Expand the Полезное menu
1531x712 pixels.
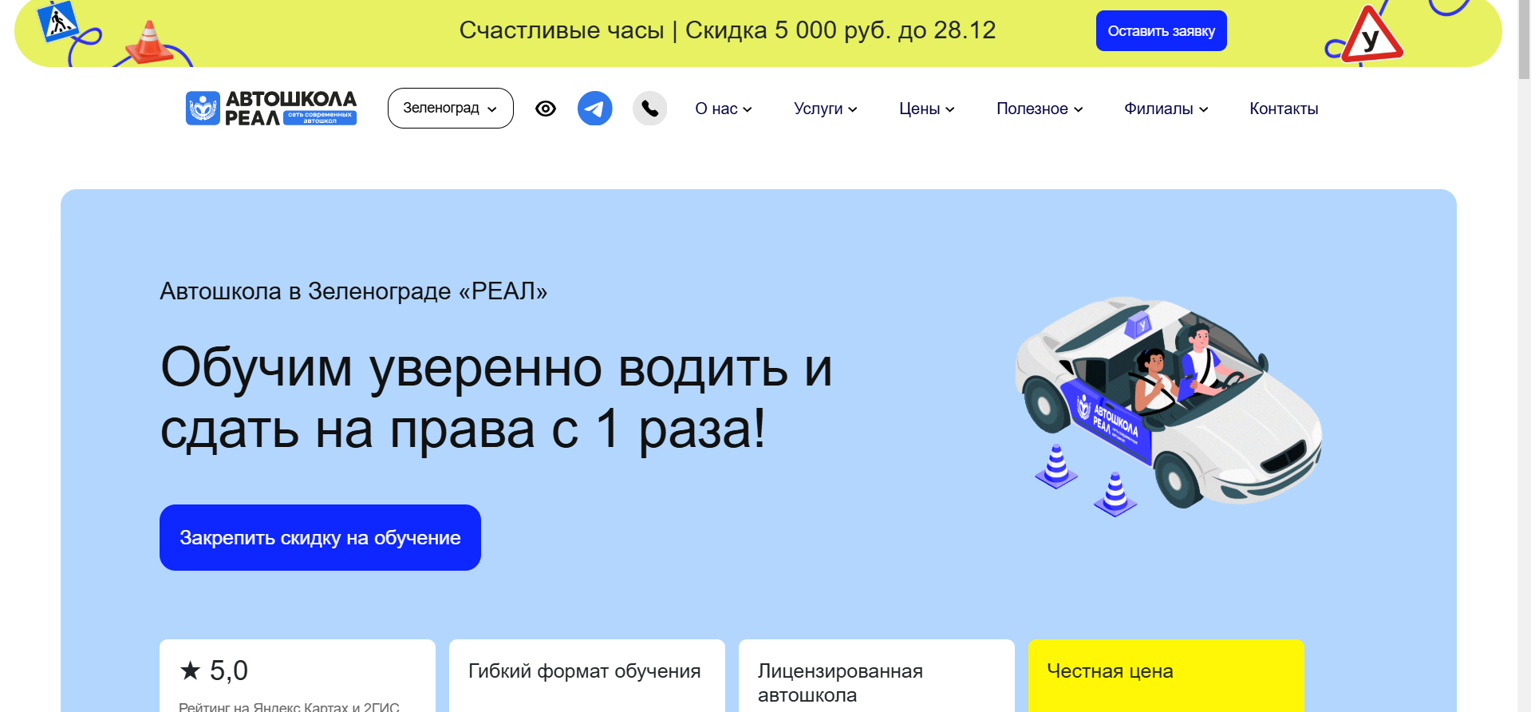[1040, 109]
